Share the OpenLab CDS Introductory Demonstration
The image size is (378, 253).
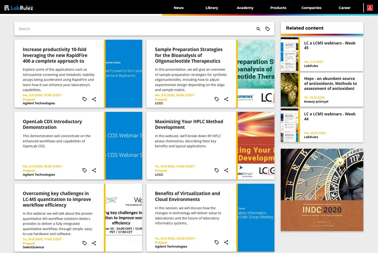[94, 170]
